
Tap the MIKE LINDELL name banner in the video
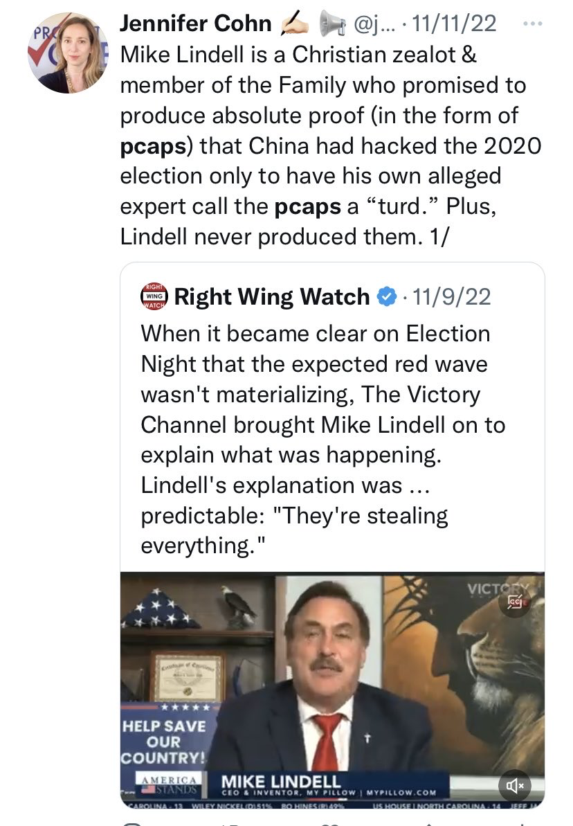tap(327, 784)
